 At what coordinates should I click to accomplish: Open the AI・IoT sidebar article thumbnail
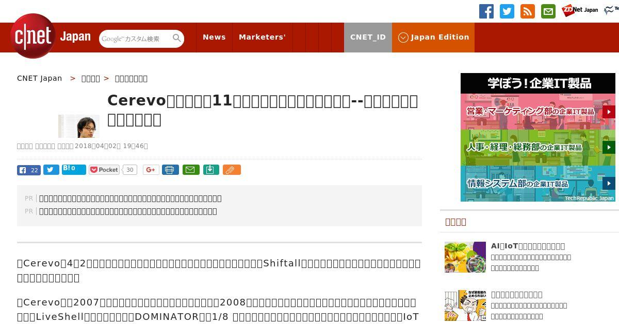pyautogui.click(x=465, y=257)
